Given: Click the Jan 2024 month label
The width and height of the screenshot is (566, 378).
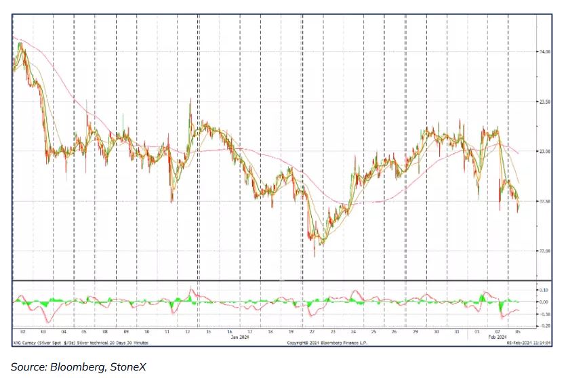Looking at the screenshot, I should [242, 337].
